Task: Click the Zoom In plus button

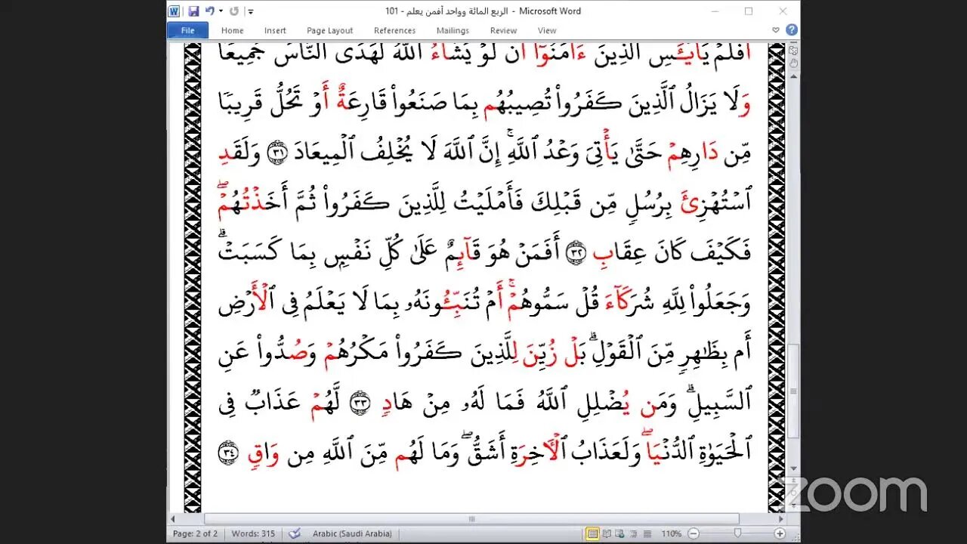Action: pyautogui.click(x=779, y=533)
